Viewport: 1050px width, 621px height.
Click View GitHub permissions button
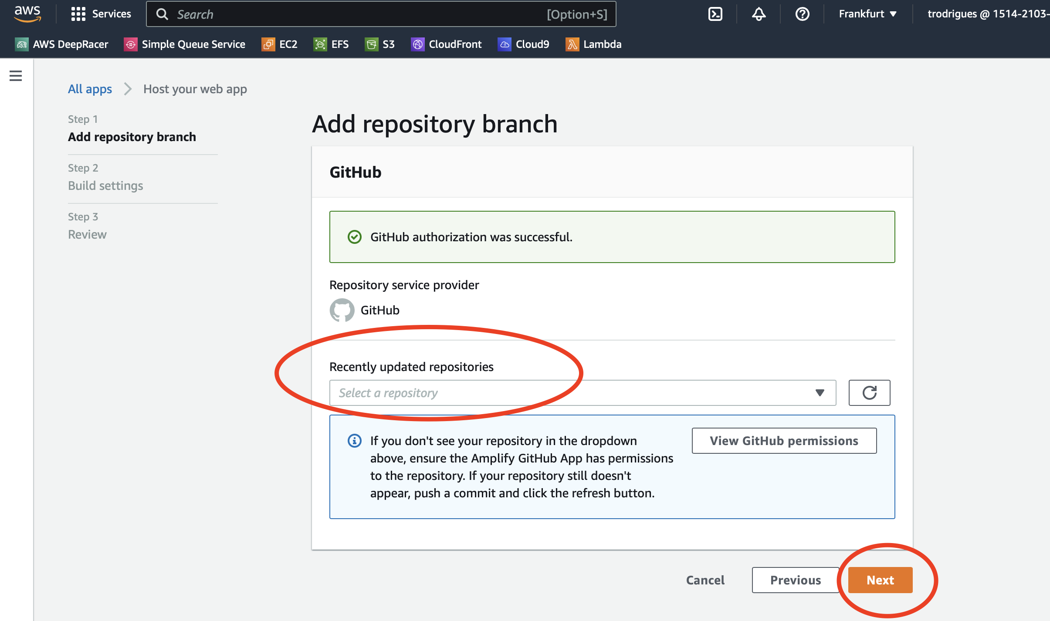point(784,441)
